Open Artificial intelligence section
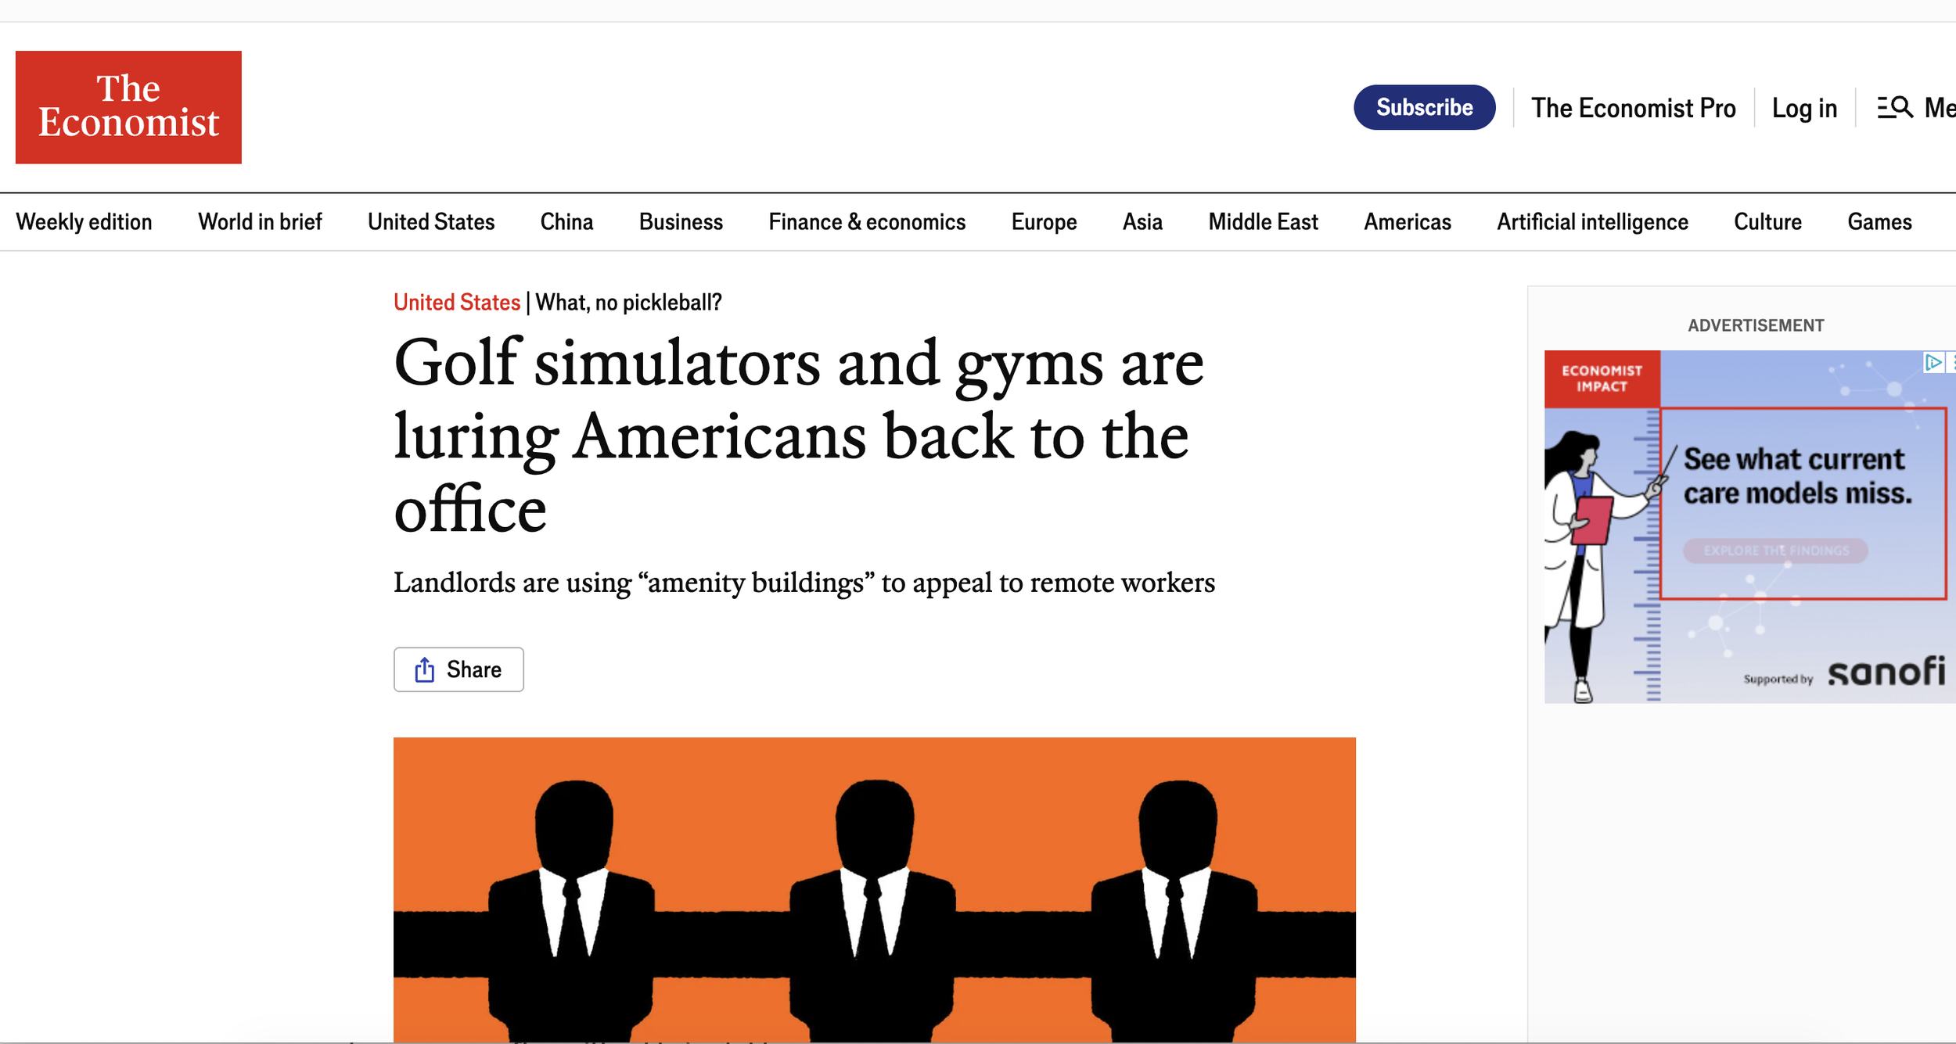1956x1044 pixels. tap(1592, 222)
